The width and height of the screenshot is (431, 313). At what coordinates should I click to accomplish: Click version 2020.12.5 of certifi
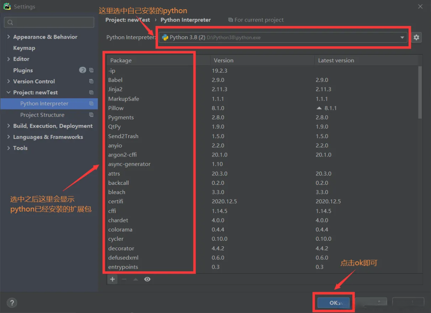click(x=224, y=201)
